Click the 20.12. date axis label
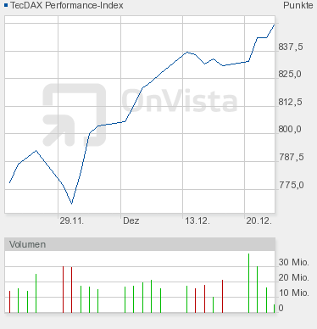This screenshot has height=329, width=317. point(259,220)
